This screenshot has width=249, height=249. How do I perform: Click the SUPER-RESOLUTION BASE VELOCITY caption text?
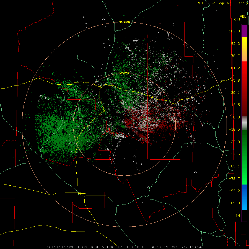click(x=85, y=247)
